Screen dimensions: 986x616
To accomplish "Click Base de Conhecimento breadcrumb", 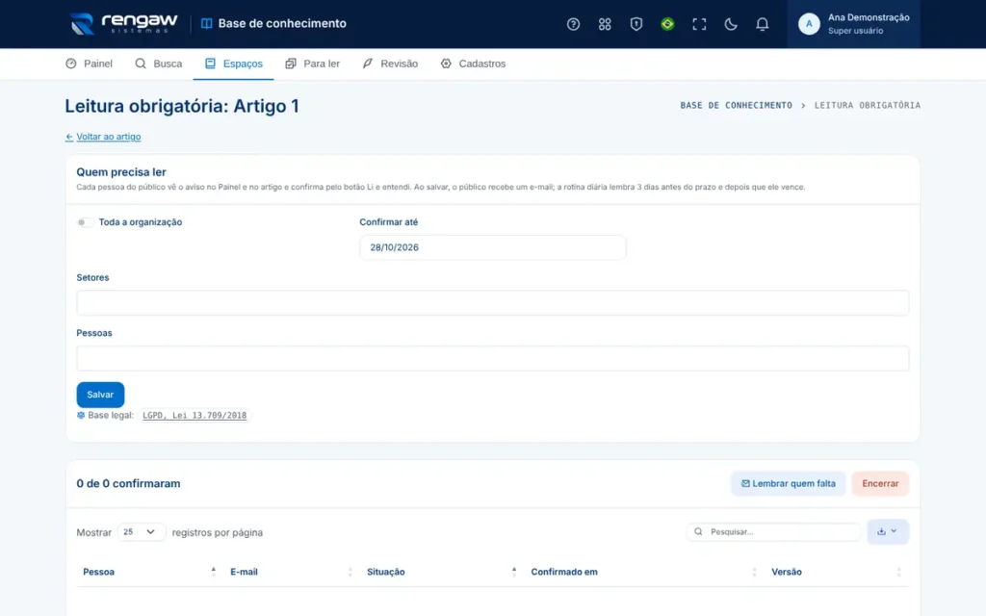I will coord(736,106).
